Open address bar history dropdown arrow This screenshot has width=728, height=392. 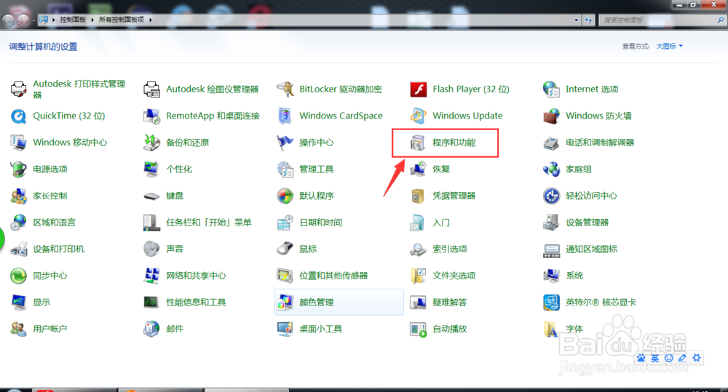pyautogui.click(x=576, y=20)
